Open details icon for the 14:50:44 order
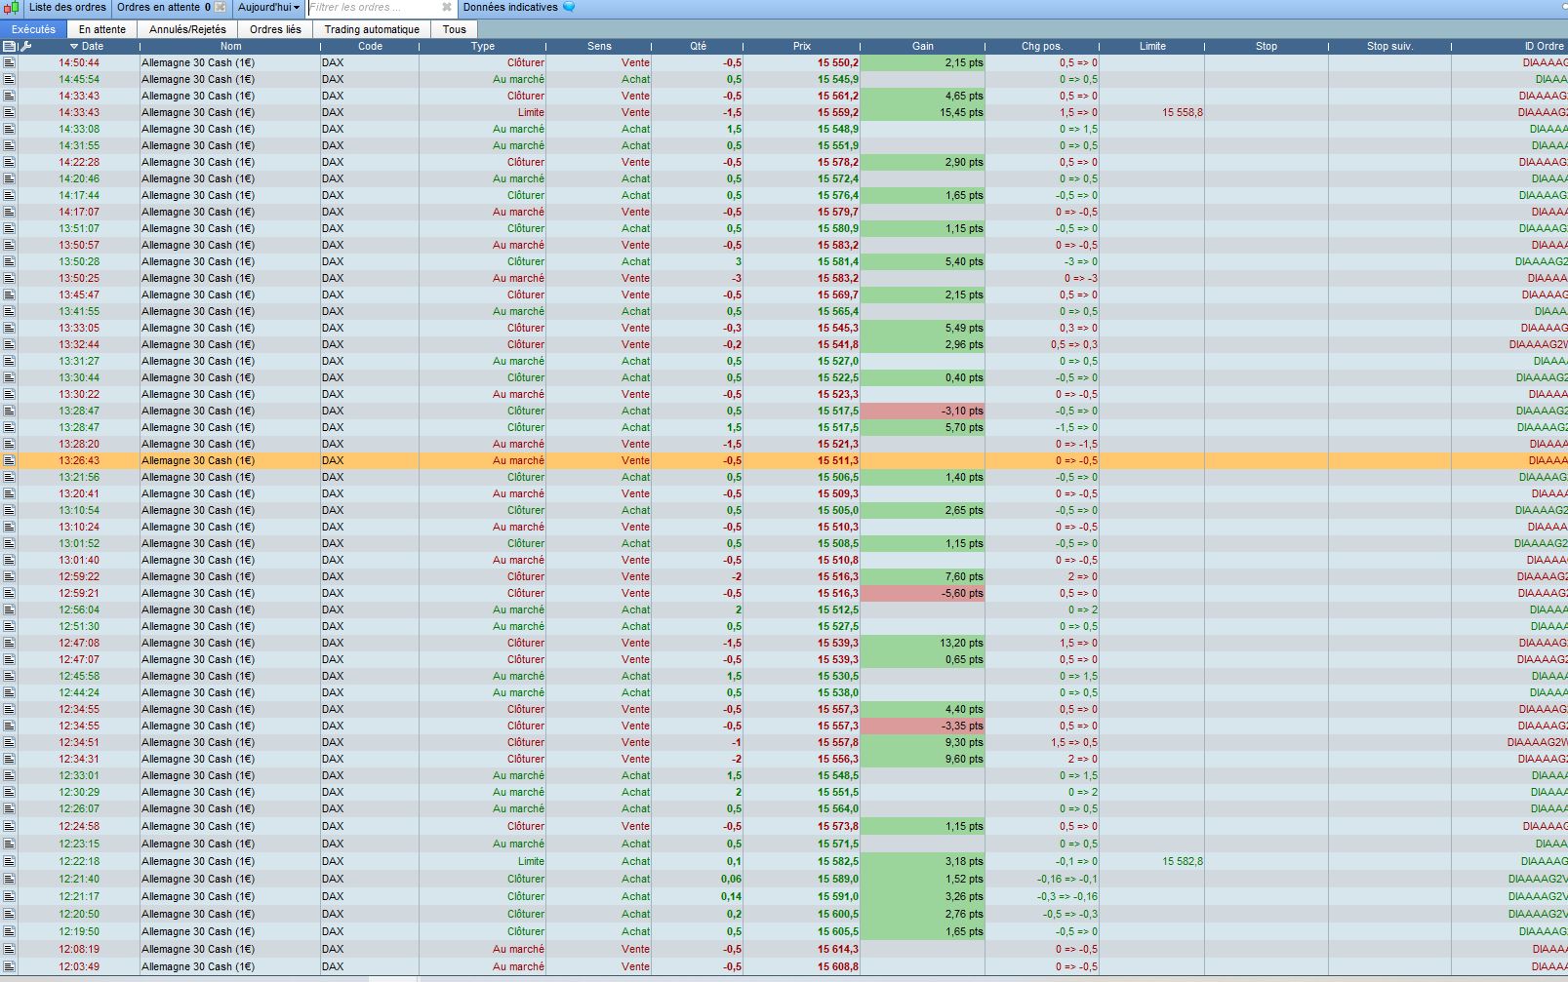This screenshot has height=982, width=1568. coord(9,62)
